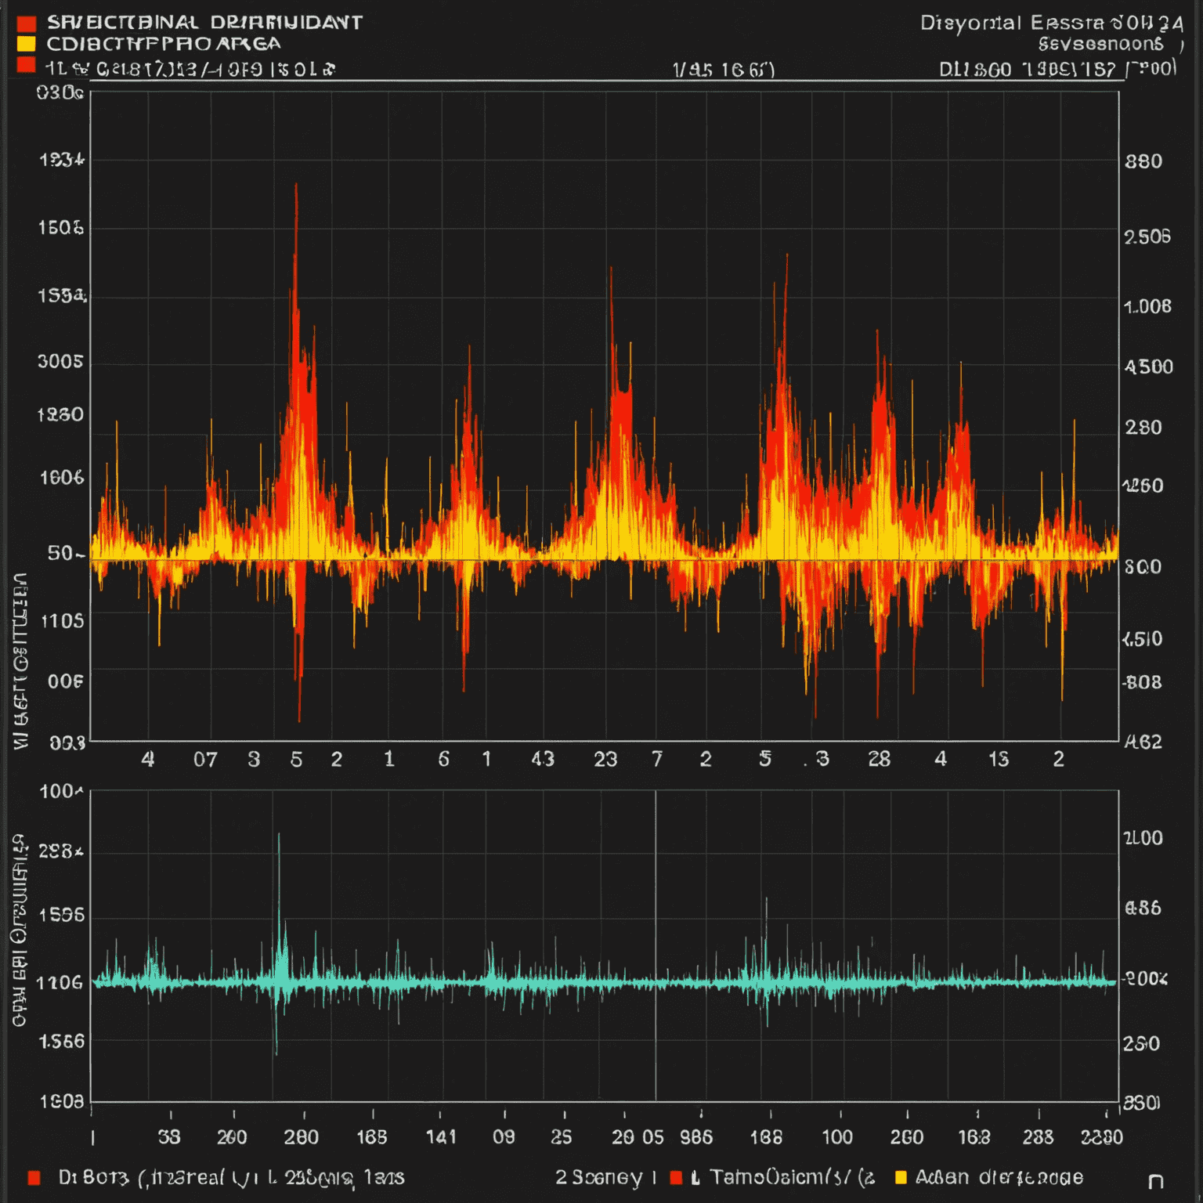Image resolution: width=1203 pixels, height=1203 pixels.
Task: Click the '3005' left axis value
Action: [60, 362]
